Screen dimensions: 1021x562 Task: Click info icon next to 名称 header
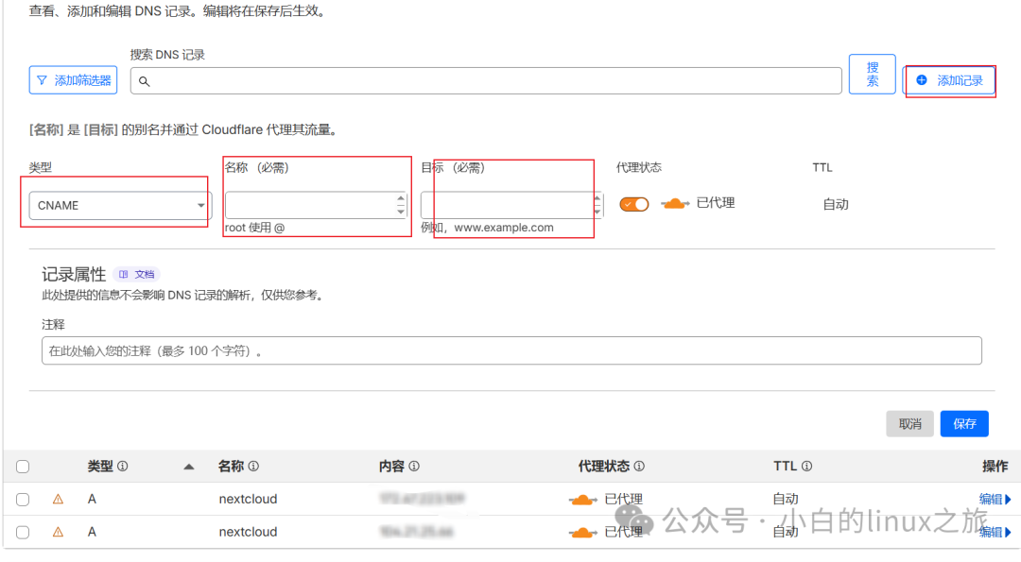click(254, 466)
